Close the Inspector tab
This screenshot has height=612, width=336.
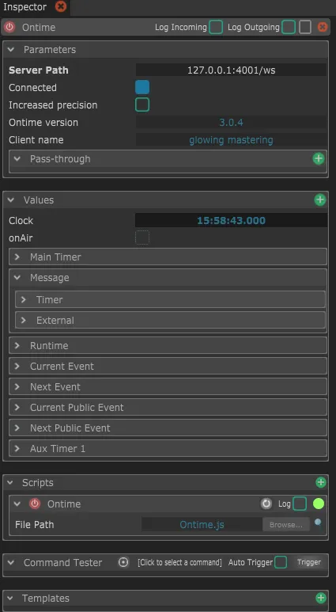pos(61,6)
